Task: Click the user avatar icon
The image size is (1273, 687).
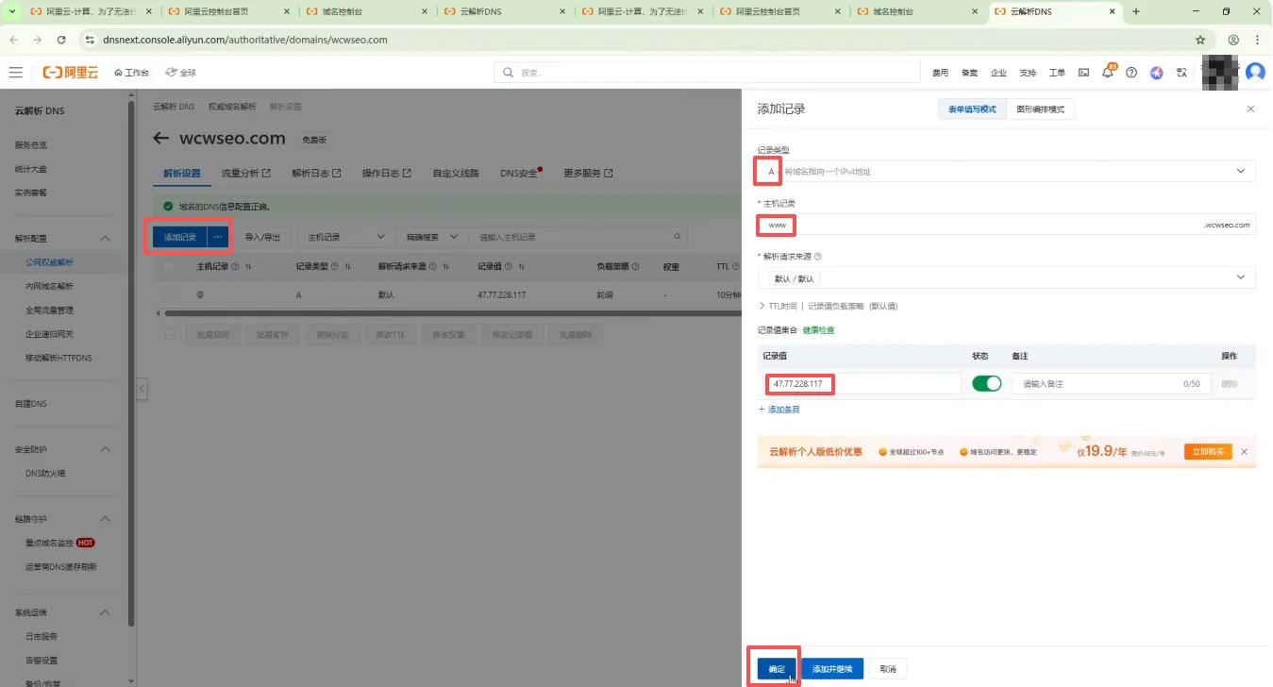Action: [x=1254, y=73]
